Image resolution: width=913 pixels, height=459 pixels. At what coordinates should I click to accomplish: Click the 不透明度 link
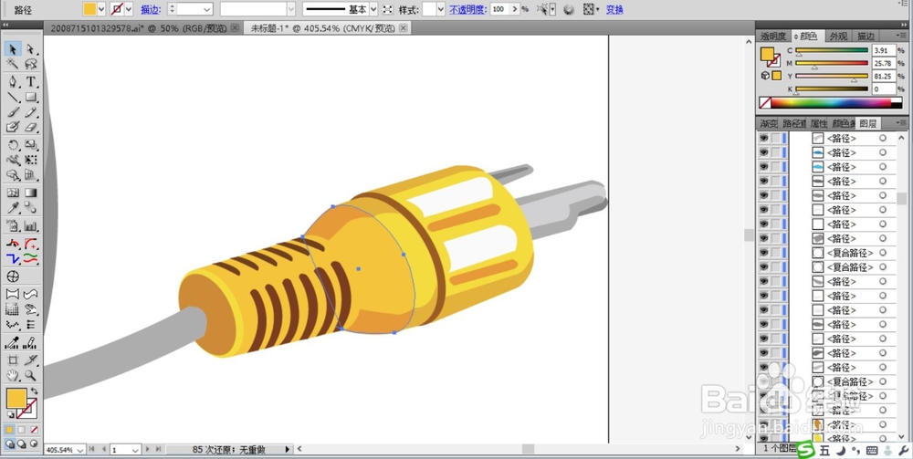click(x=467, y=9)
